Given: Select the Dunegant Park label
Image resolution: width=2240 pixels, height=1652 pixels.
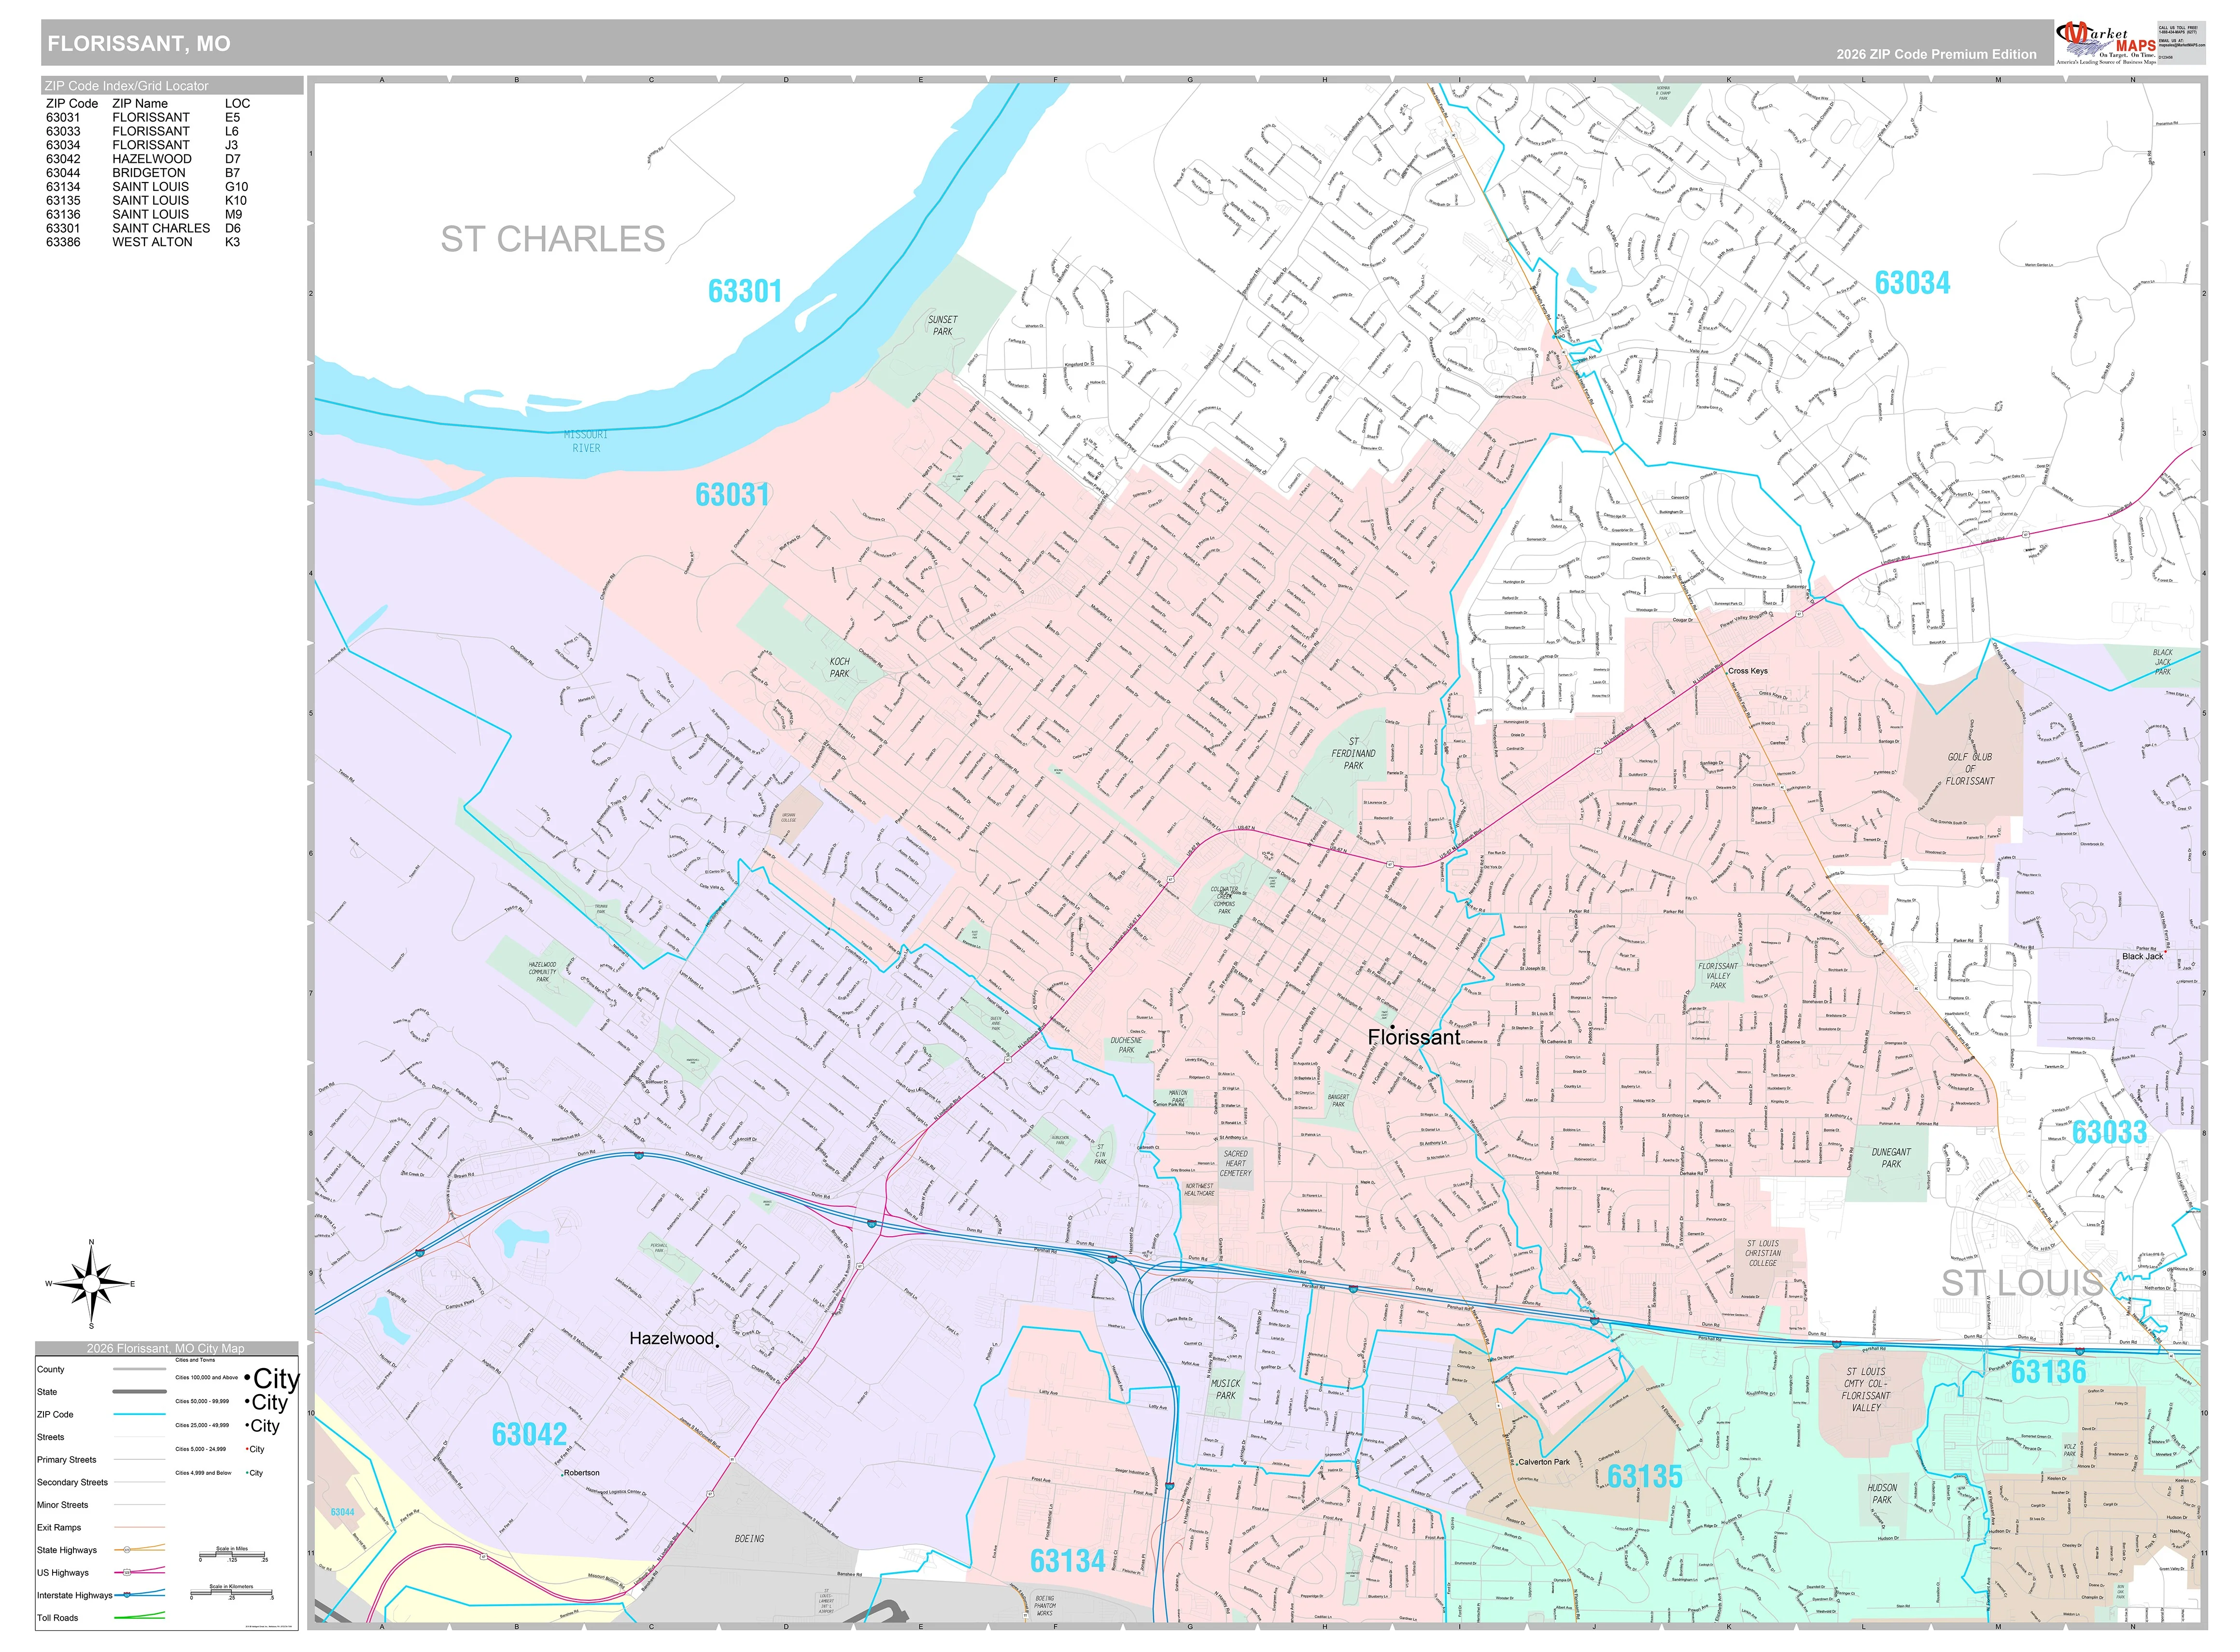Looking at the screenshot, I should tap(1891, 1158).
